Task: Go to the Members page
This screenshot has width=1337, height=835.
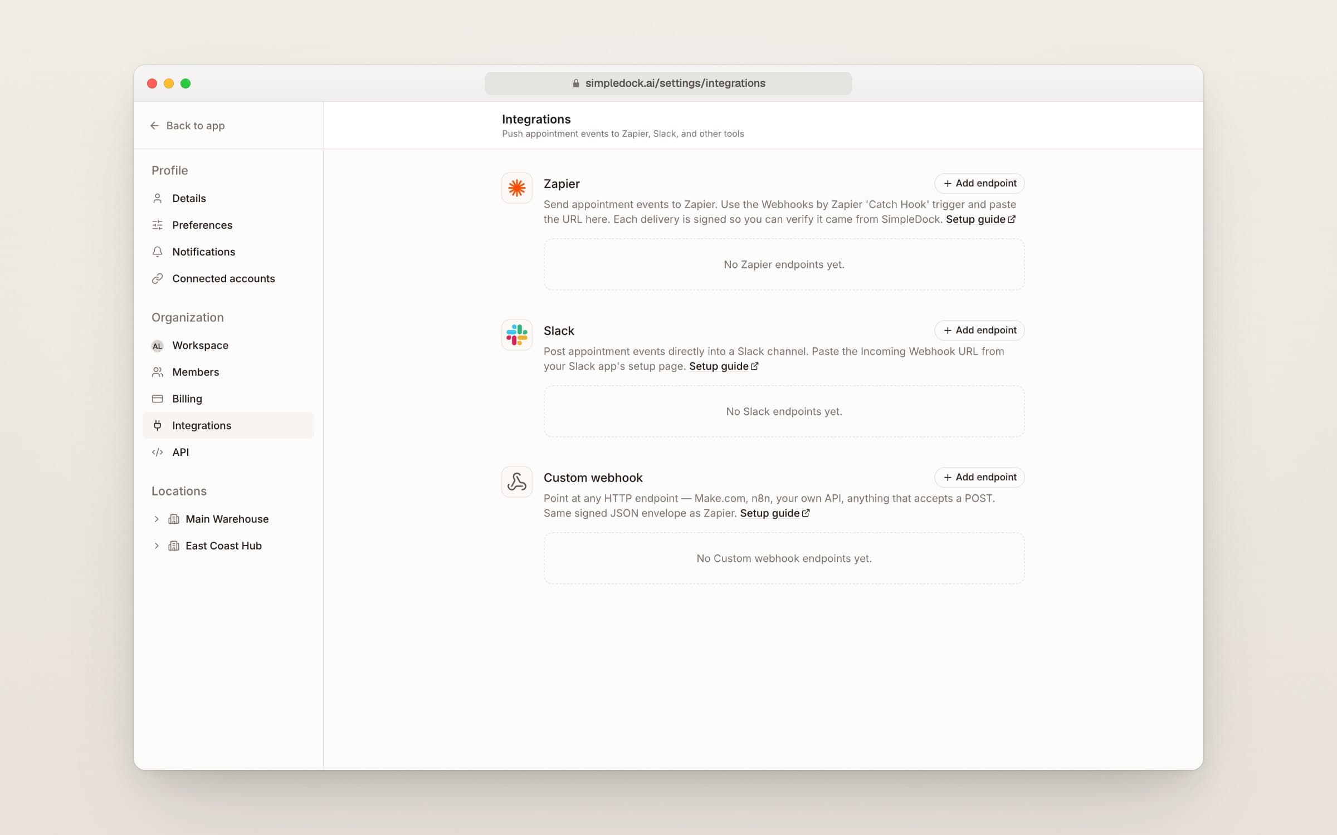Action: coord(228,372)
